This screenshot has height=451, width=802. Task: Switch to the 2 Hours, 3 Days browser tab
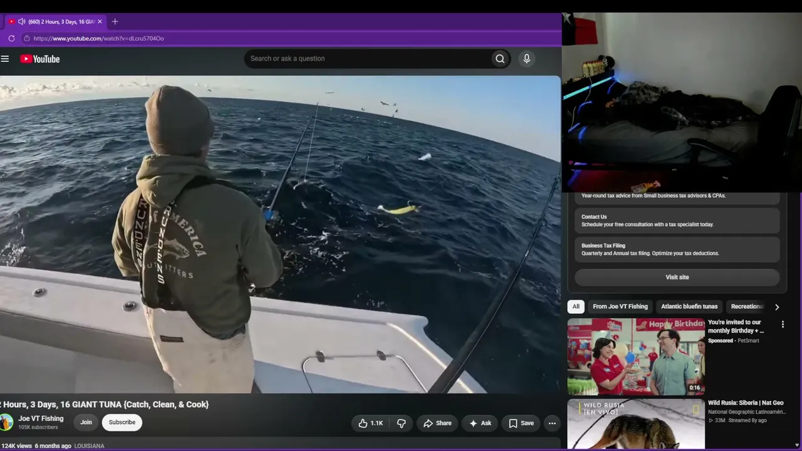[55, 21]
